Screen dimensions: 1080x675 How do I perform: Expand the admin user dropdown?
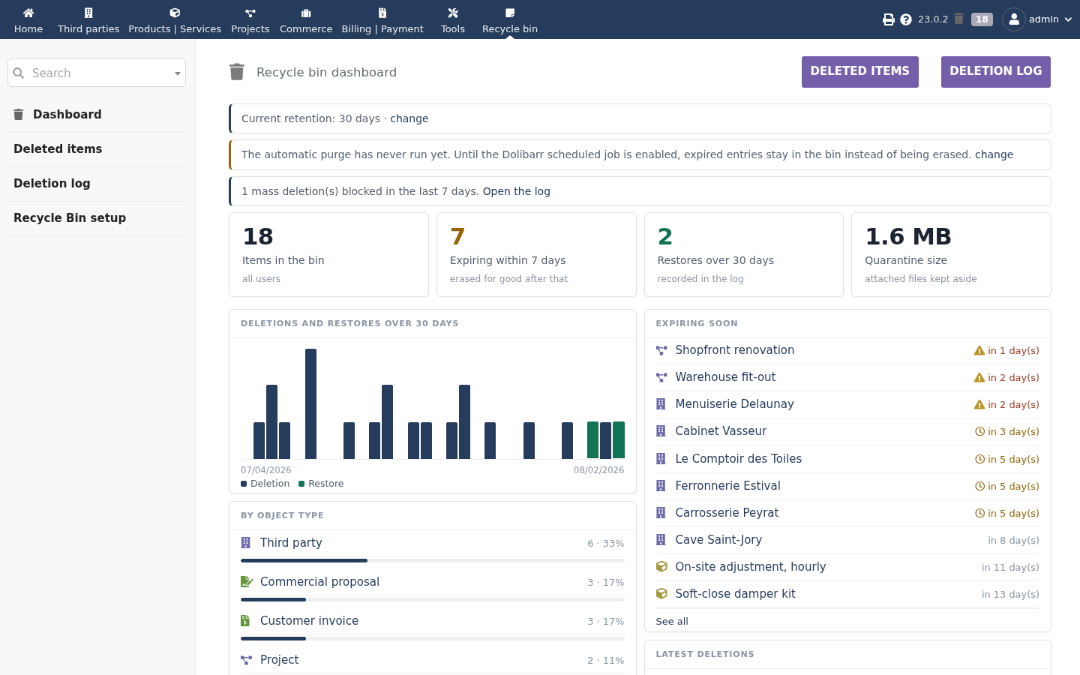[1038, 19]
